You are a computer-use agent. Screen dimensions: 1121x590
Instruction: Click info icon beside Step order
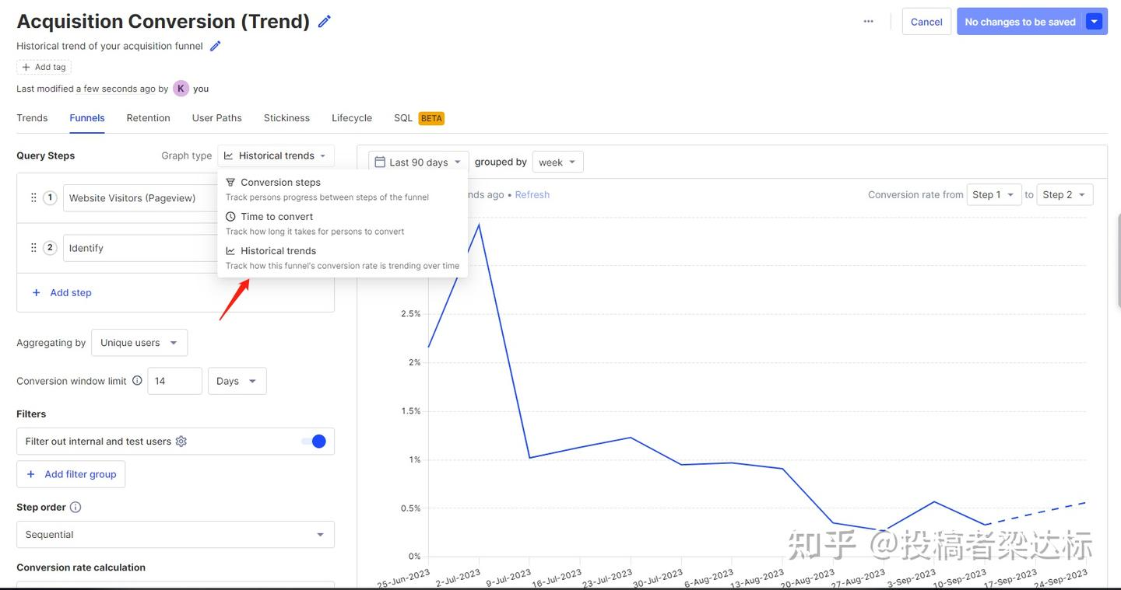[x=76, y=508]
